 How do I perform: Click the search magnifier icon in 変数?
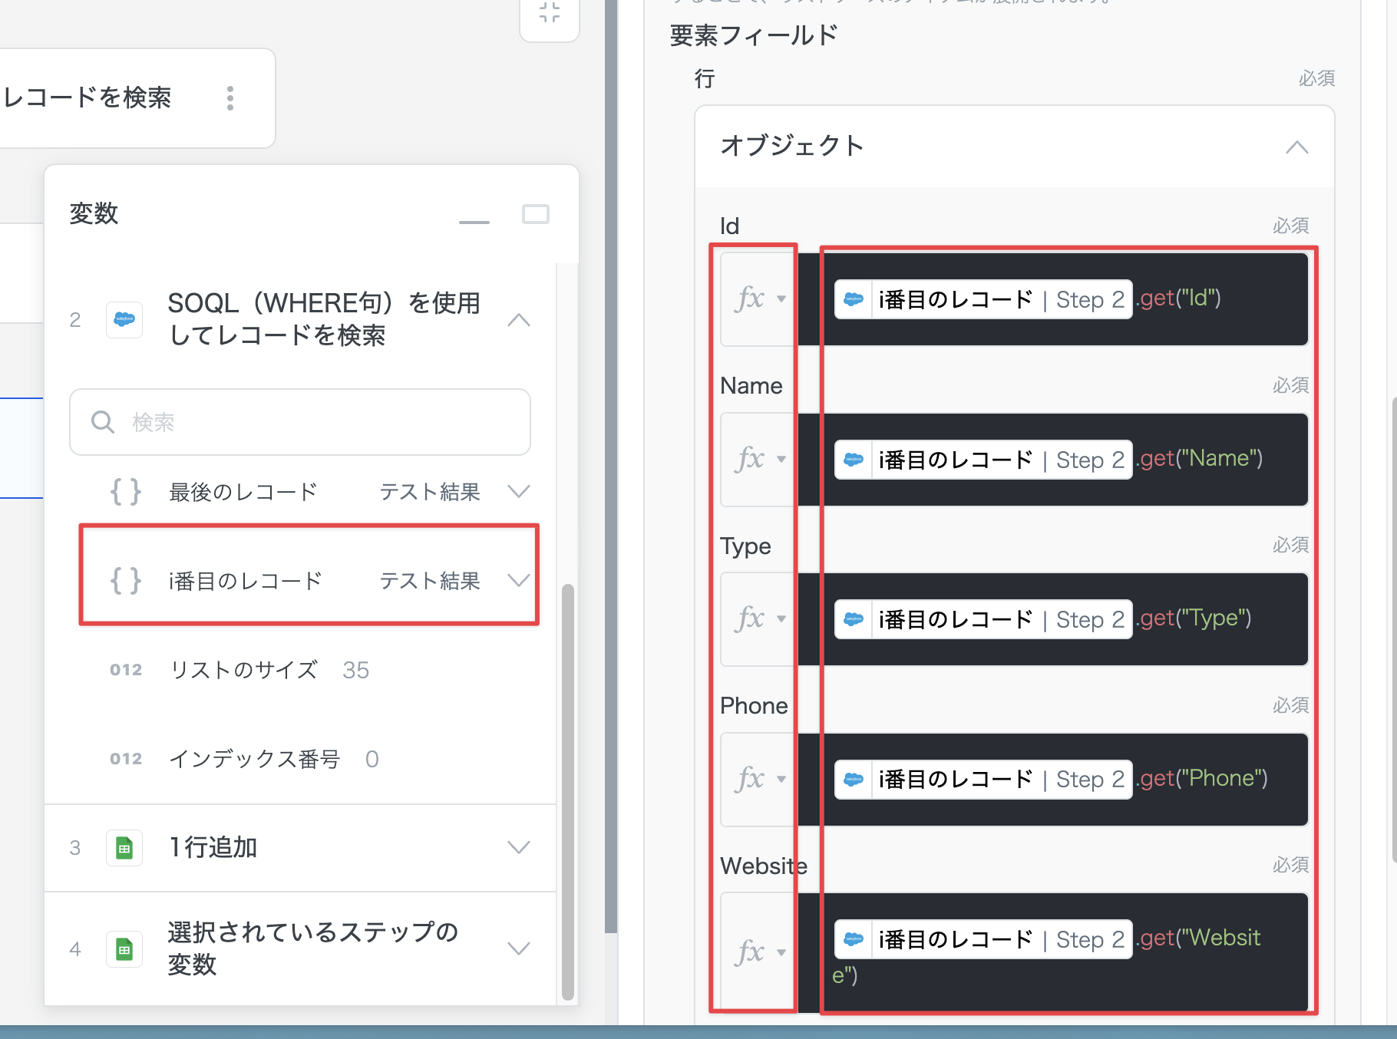(102, 422)
